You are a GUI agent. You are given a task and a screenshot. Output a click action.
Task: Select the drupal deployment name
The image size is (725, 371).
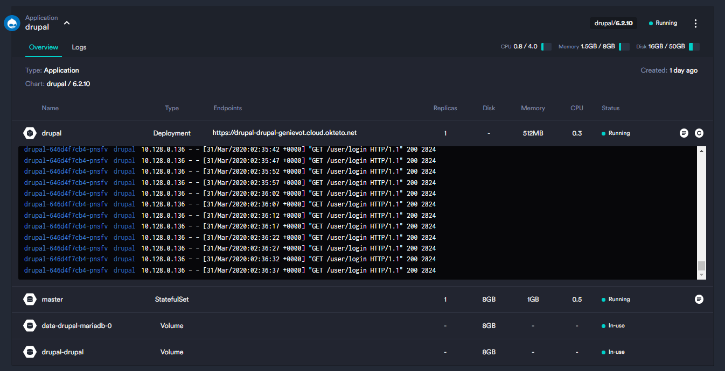(x=52, y=133)
